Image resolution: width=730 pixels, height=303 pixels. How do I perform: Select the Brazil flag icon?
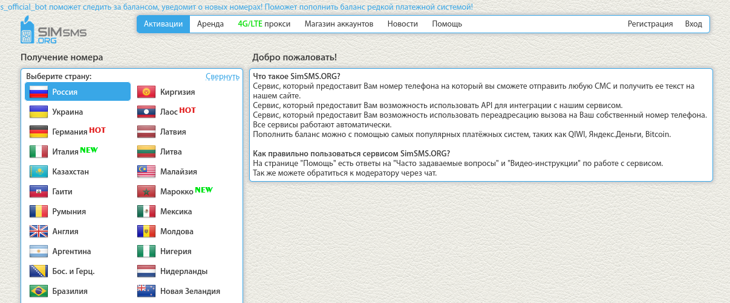click(x=39, y=291)
